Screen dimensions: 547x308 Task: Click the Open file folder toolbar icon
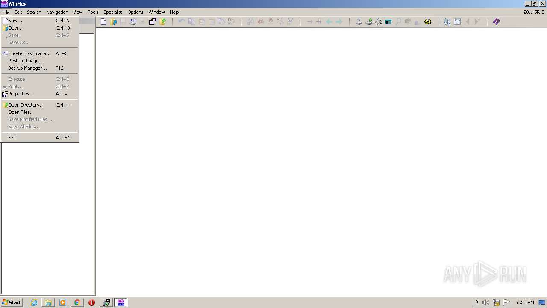[x=113, y=22]
